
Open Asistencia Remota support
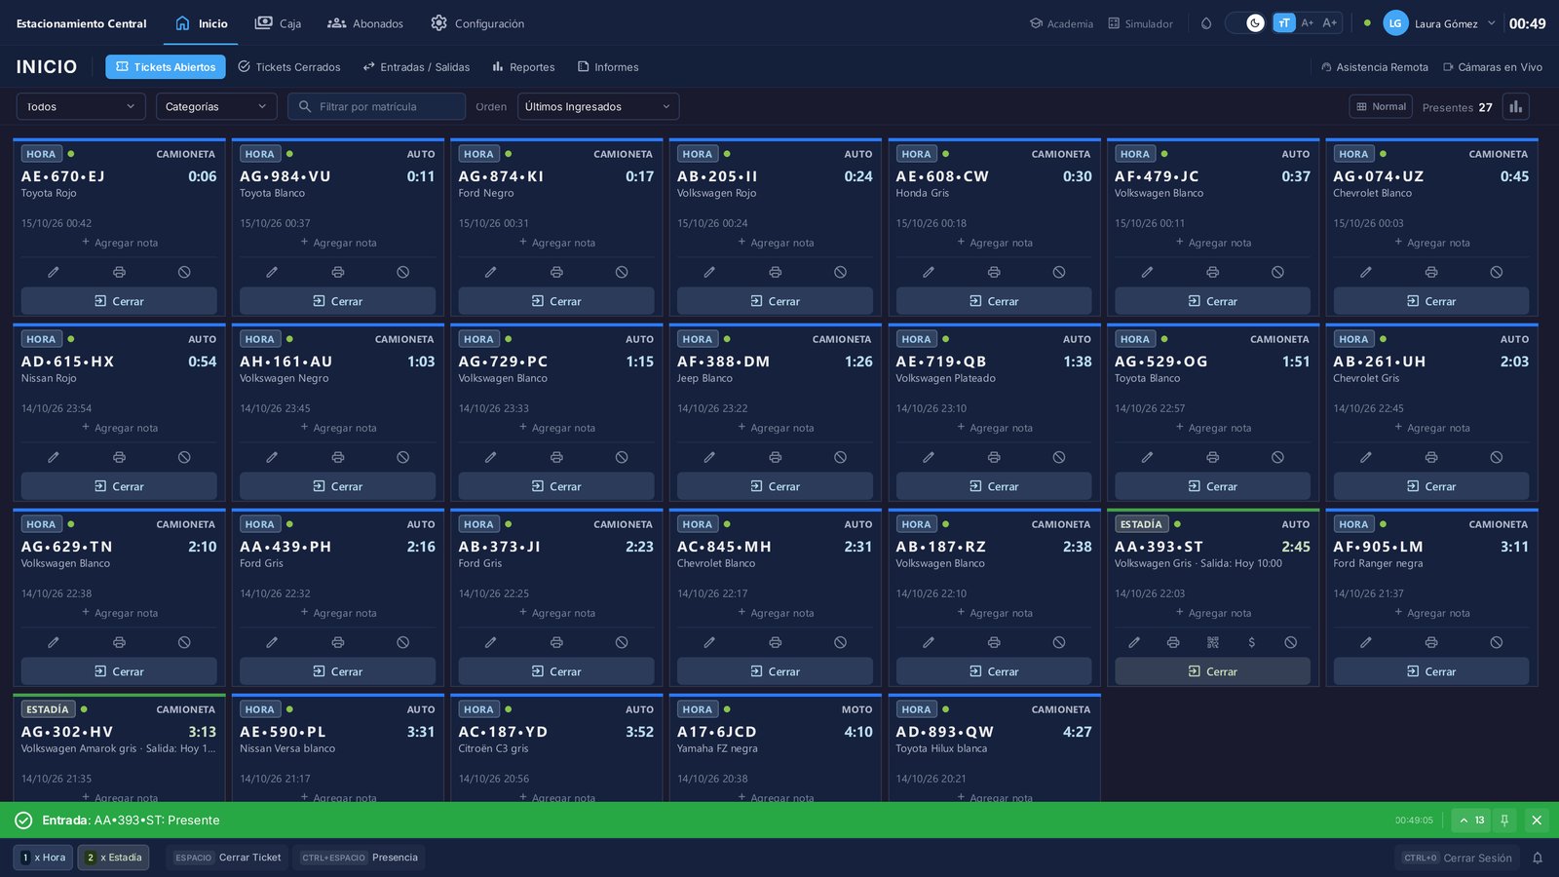(1375, 67)
